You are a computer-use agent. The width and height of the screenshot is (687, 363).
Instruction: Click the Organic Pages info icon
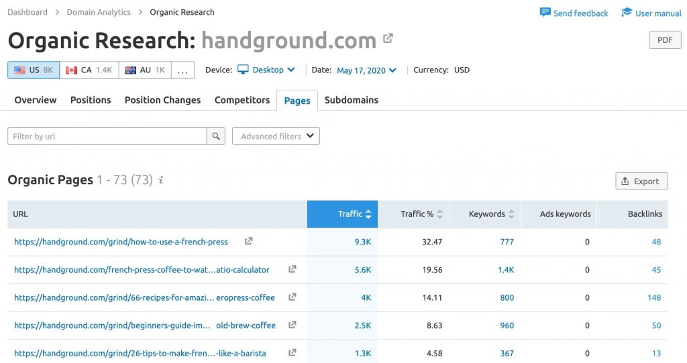click(161, 179)
